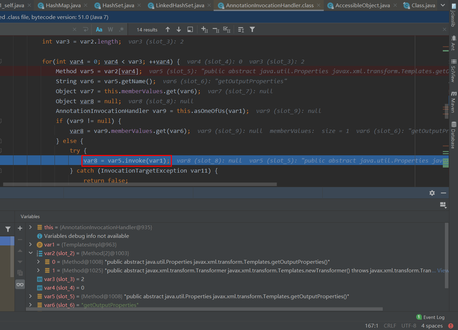Move watch up arrow in Variables

coord(20,251)
